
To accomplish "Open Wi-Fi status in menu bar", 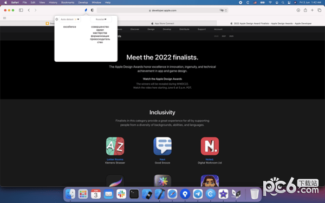I will [270, 3].
